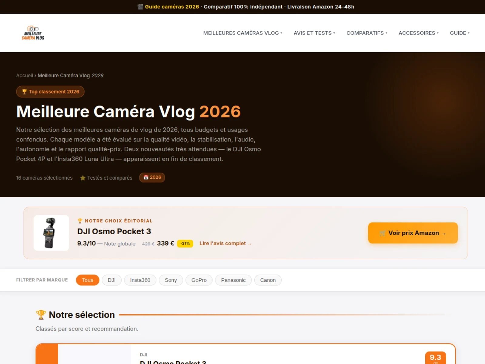Click the Filtrer par marque label

point(42,280)
